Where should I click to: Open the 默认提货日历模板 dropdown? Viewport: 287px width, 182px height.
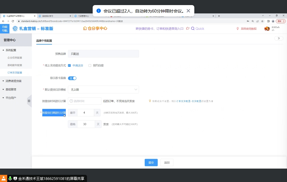[103, 90]
